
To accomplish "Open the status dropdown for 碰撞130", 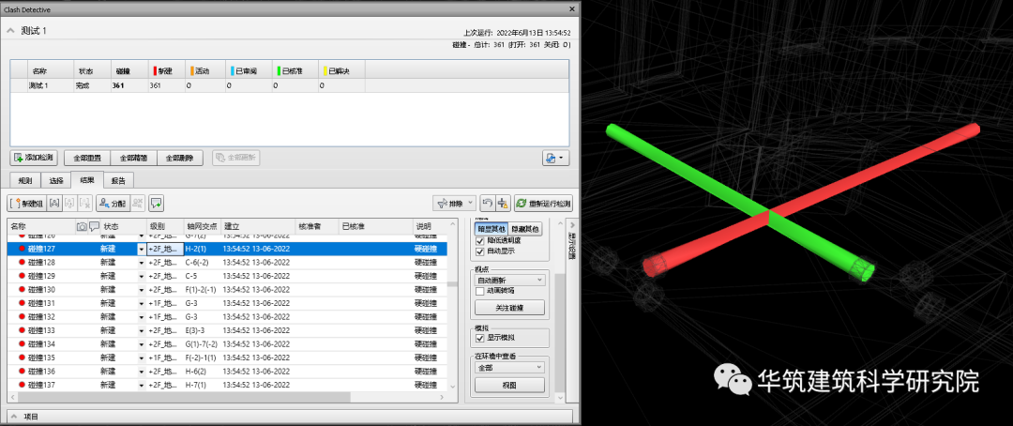I will pyautogui.click(x=142, y=290).
